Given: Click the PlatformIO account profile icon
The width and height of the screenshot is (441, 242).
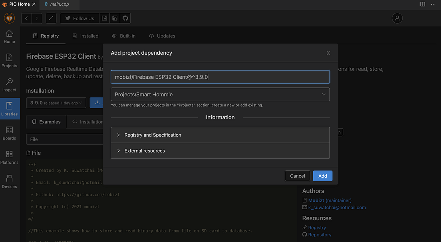Looking at the screenshot, I should [x=397, y=18].
